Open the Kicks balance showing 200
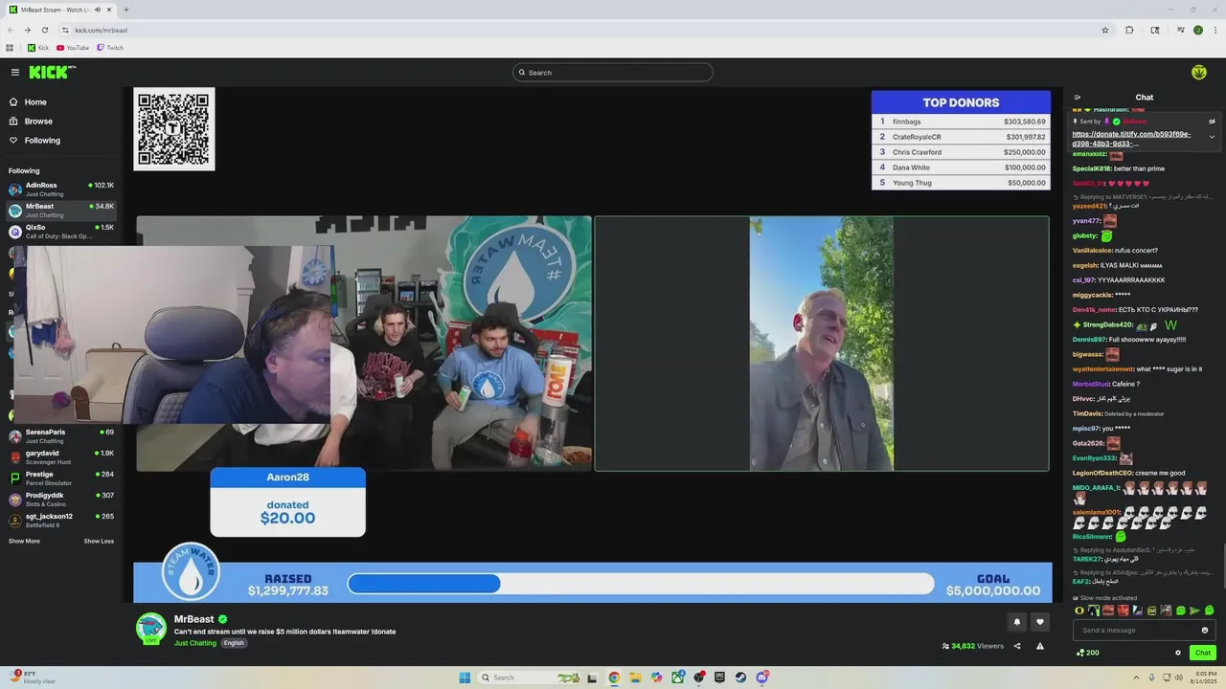The width and height of the screenshot is (1226, 689). click(x=1088, y=653)
